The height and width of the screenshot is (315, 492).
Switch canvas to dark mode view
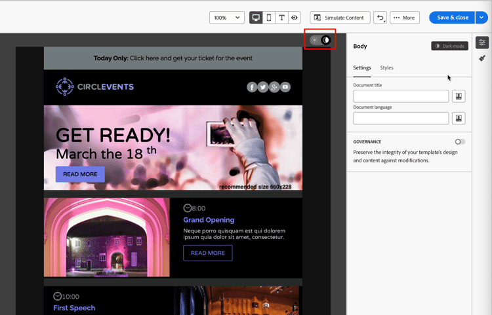point(326,41)
